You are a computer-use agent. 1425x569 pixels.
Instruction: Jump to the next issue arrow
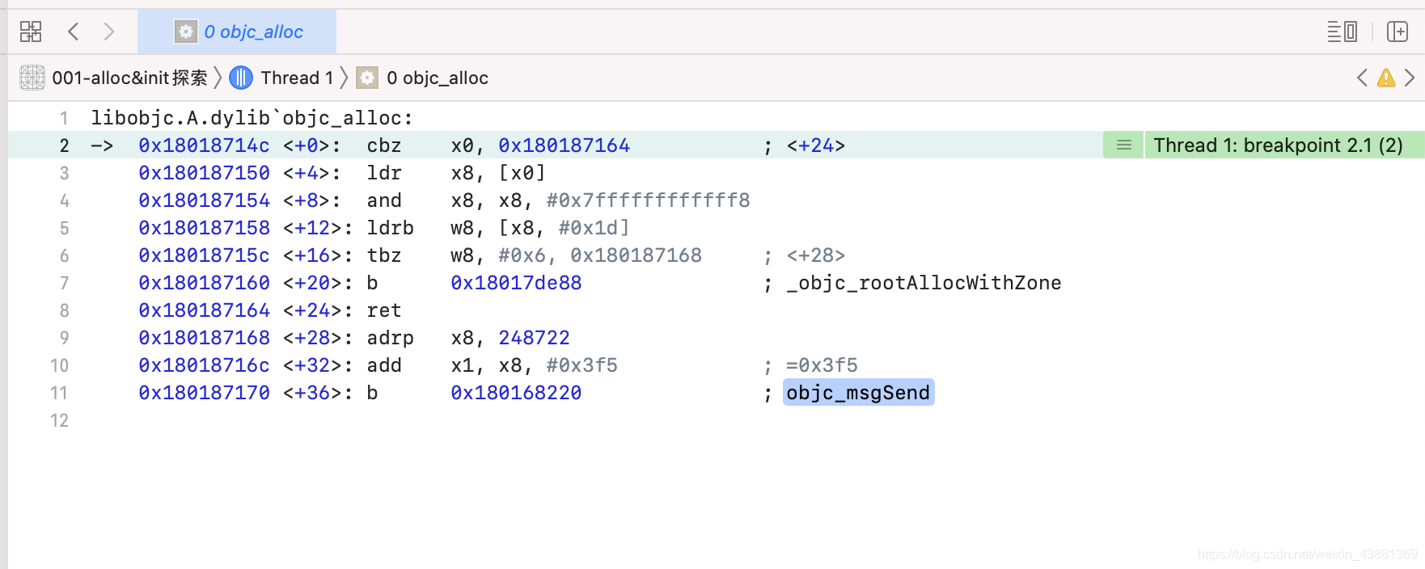coord(1410,78)
